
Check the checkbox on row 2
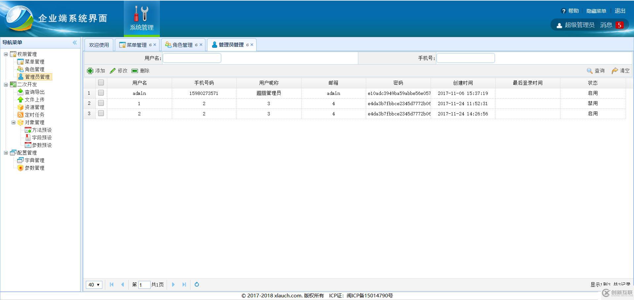101,103
